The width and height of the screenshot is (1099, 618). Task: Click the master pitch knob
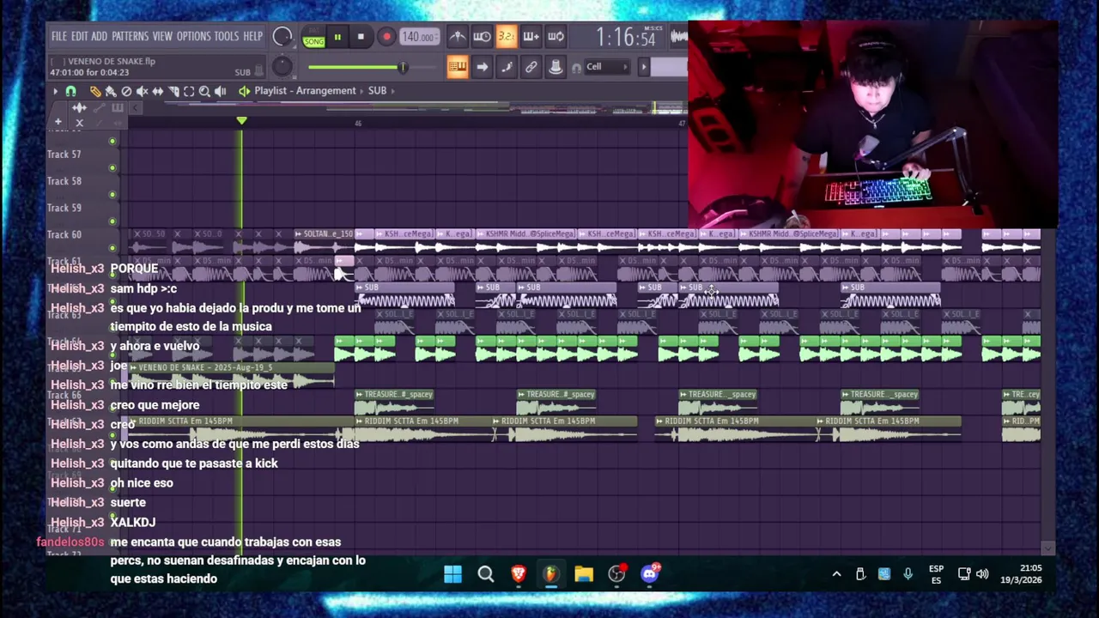[x=282, y=67]
